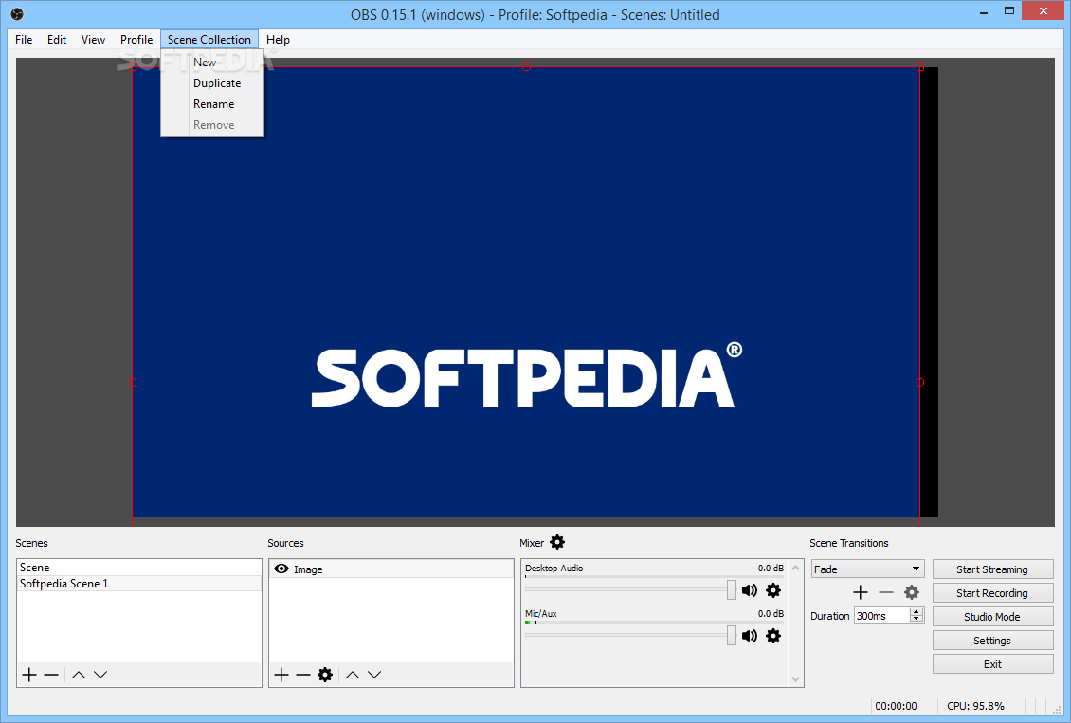Viewport: 1071px width, 723px height.
Task: Move the selected scene up
Action: pos(78,675)
